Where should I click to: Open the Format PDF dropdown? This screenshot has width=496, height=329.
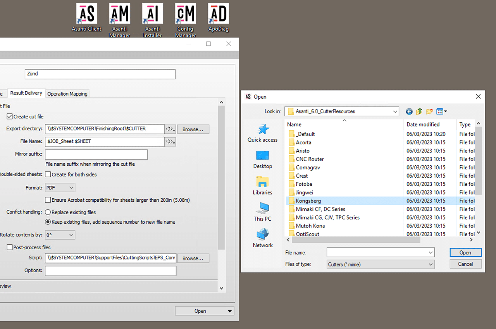click(x=60, y=188)
